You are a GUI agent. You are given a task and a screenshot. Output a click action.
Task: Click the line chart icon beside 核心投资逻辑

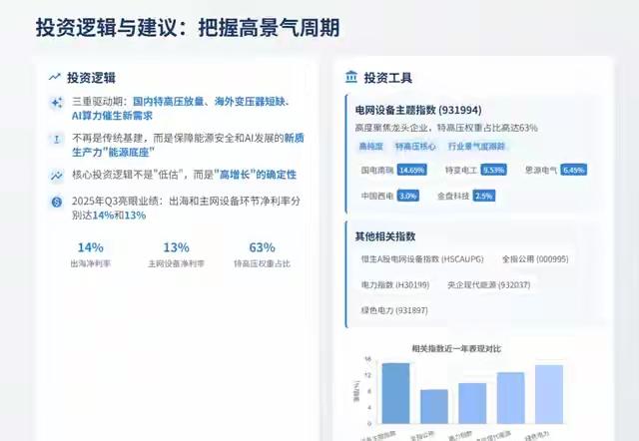(57, 176)
